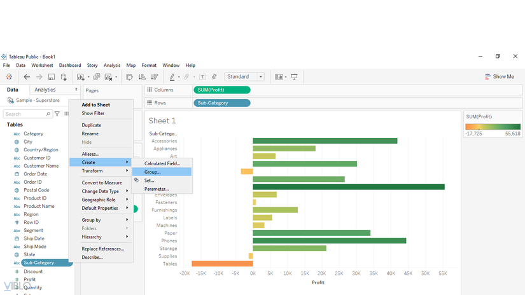
Task: Open the Analysis menu
Action: (112, 65)
